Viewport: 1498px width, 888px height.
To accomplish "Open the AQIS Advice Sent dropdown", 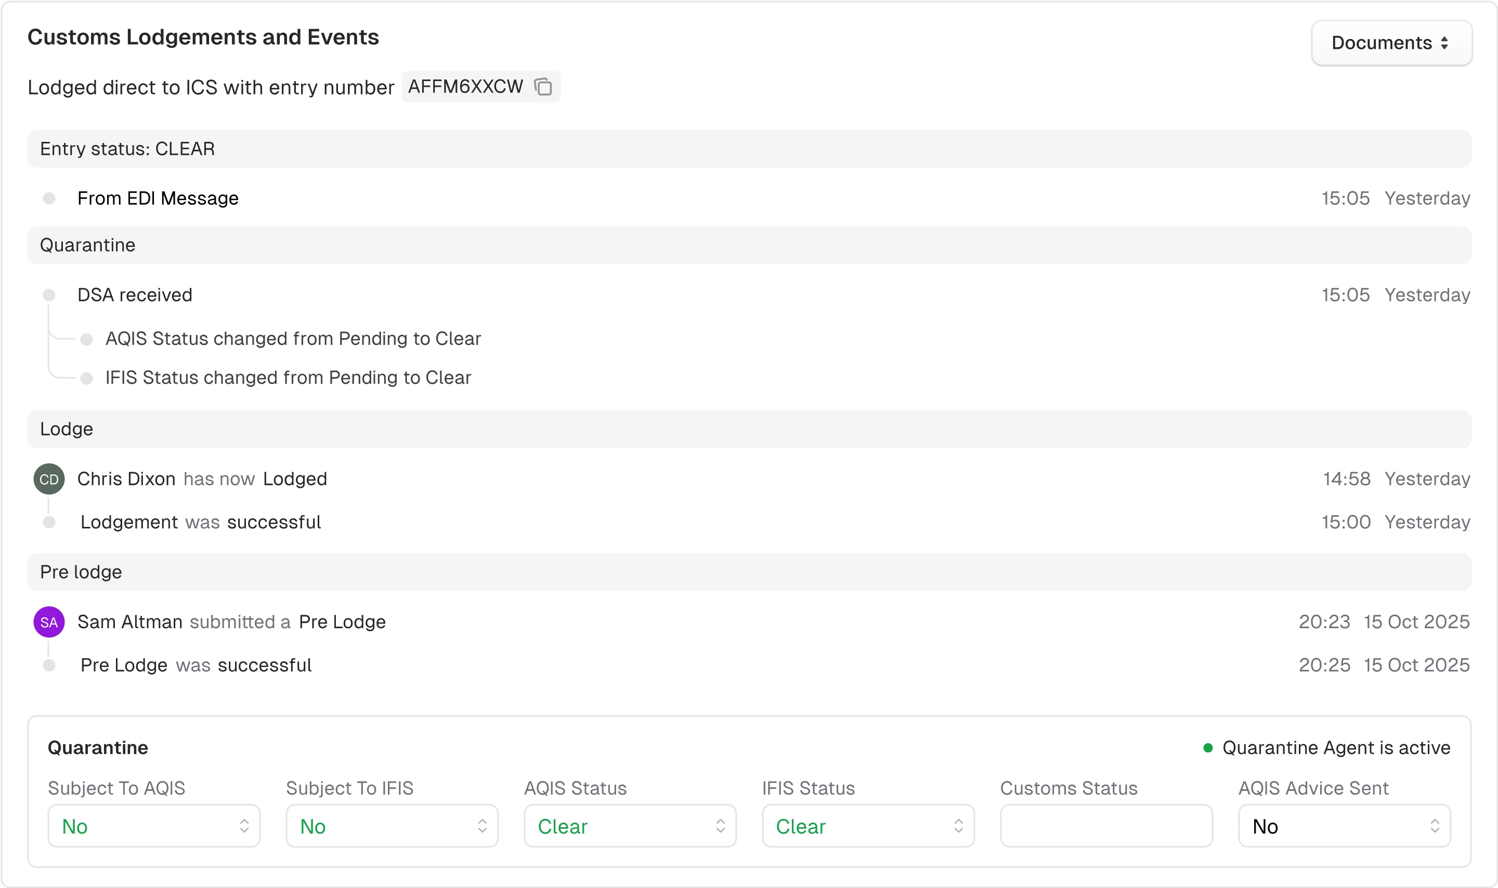I will [x=1344, y=826].
